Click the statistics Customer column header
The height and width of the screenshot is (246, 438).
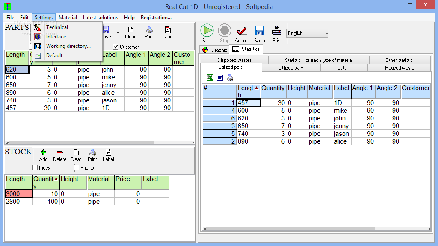pos(415,91)
